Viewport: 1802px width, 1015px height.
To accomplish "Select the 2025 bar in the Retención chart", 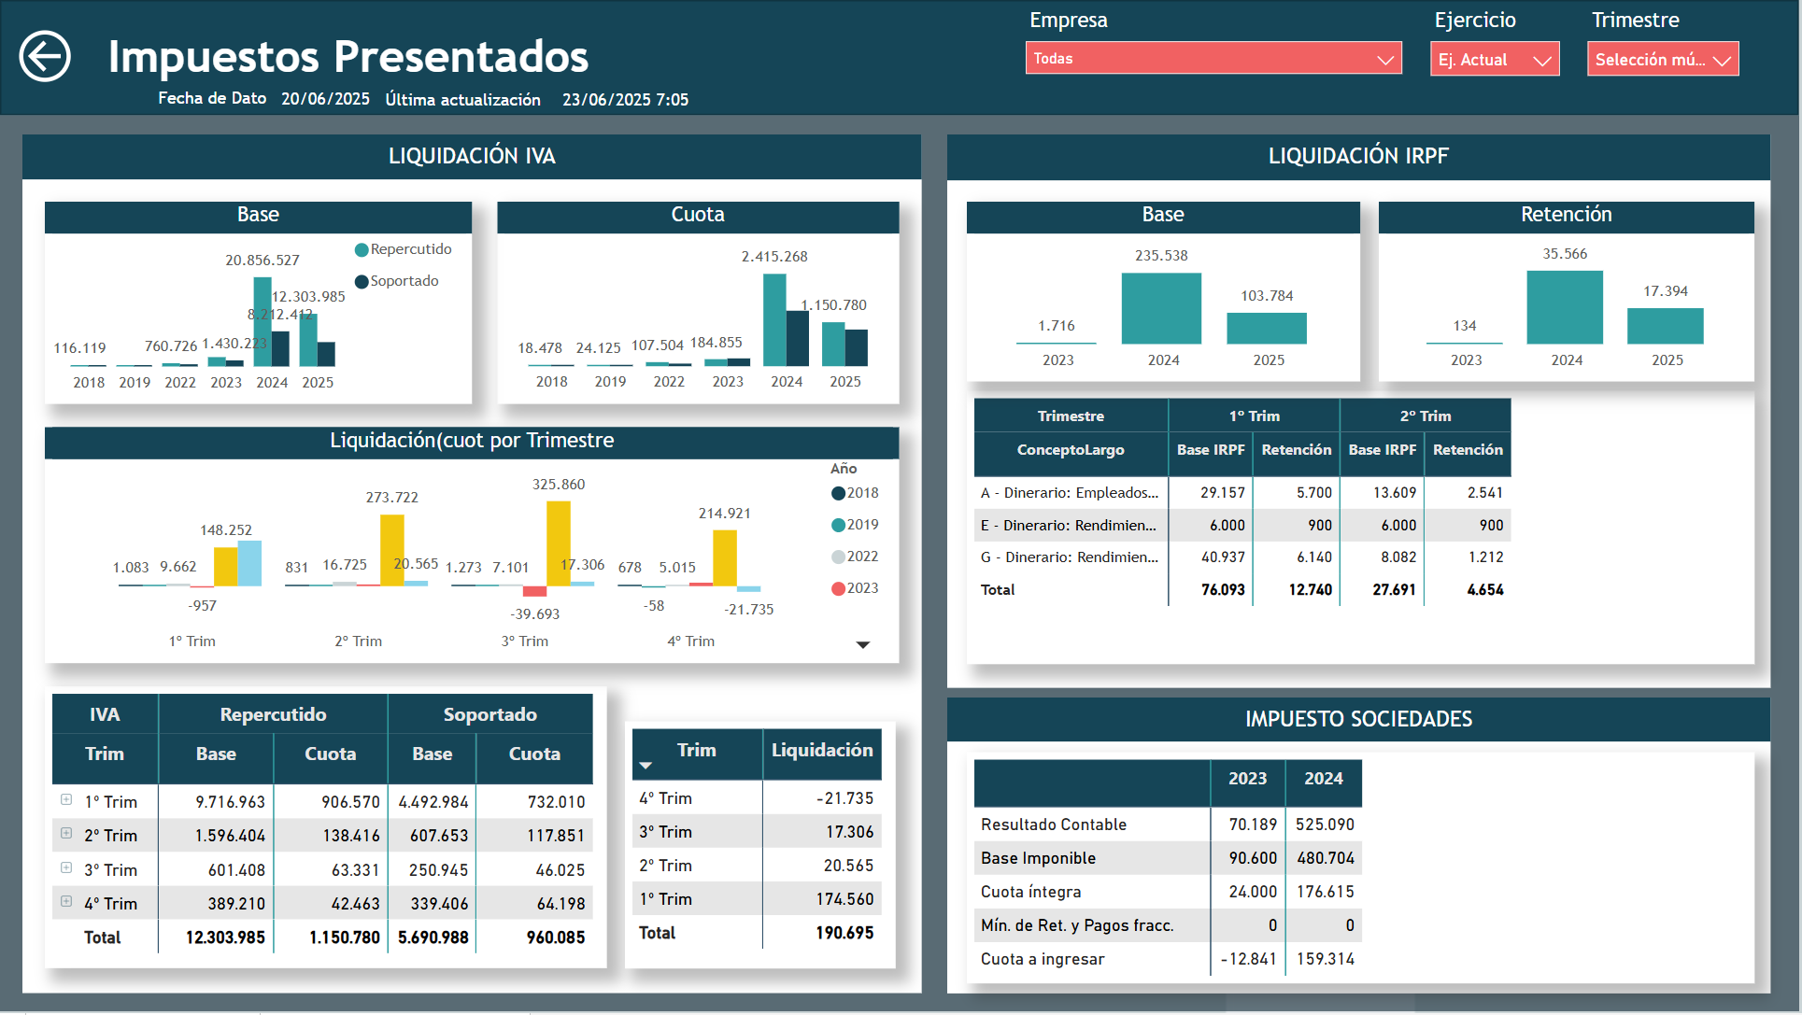I will pyautogui.click(x=1666, y=328).
